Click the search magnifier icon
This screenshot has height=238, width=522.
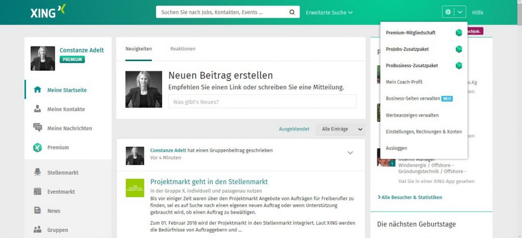point(292,12)
